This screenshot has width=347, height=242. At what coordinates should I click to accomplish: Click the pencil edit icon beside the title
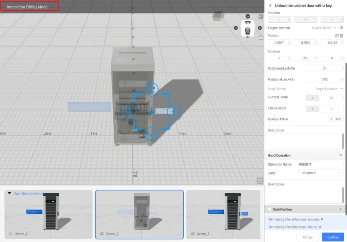(270, 5)
